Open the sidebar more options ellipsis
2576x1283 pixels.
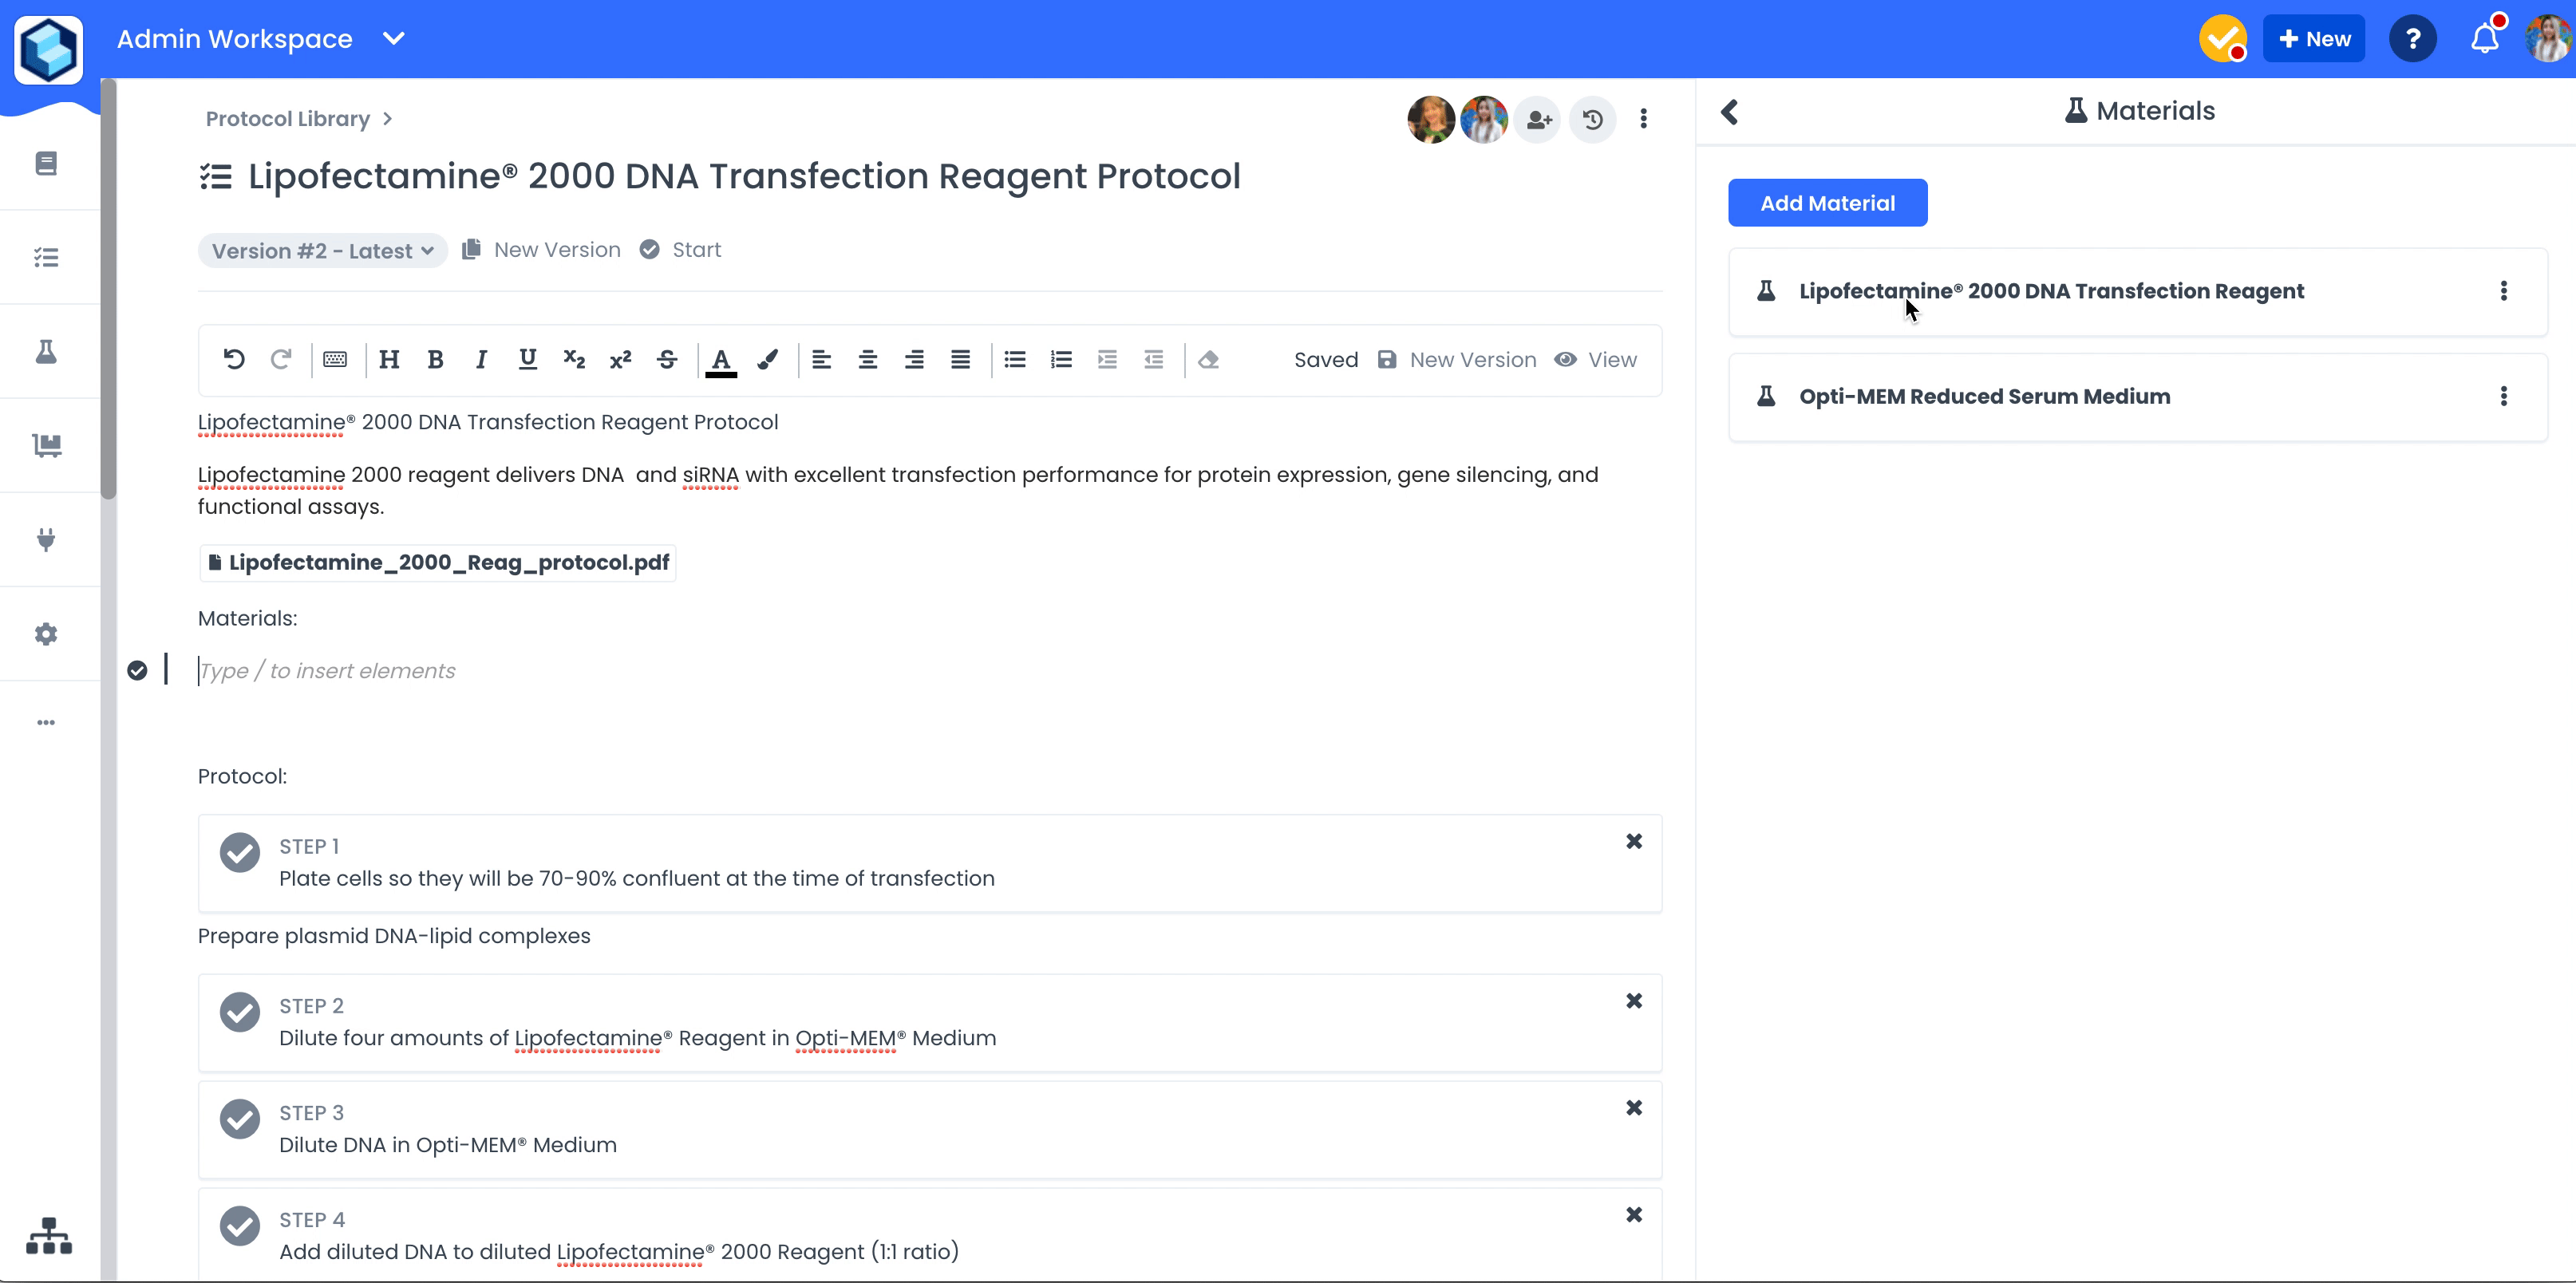[x=46, y=723]
